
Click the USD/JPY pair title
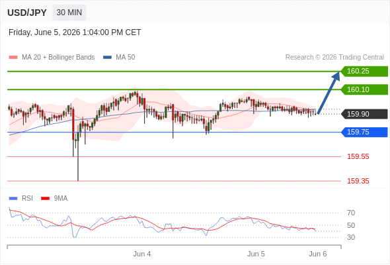[x=27, y=13]
